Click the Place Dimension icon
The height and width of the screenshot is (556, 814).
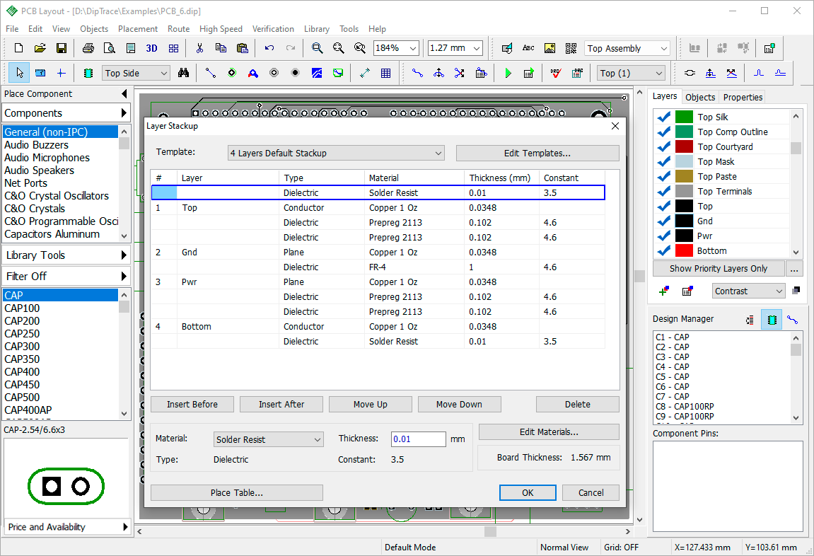tap(364, 73)
